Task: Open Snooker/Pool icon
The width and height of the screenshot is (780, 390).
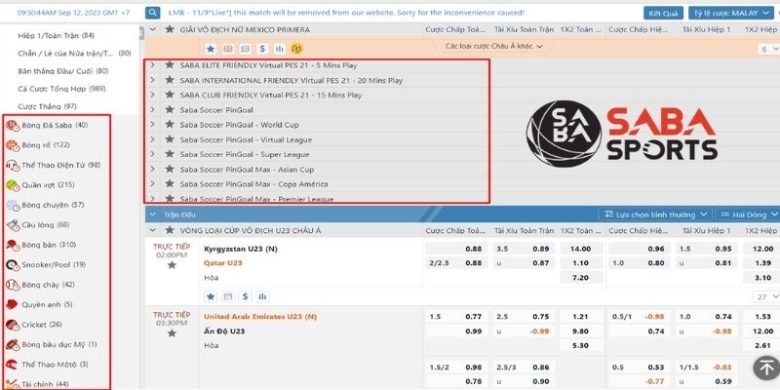Action: (13, 265)
